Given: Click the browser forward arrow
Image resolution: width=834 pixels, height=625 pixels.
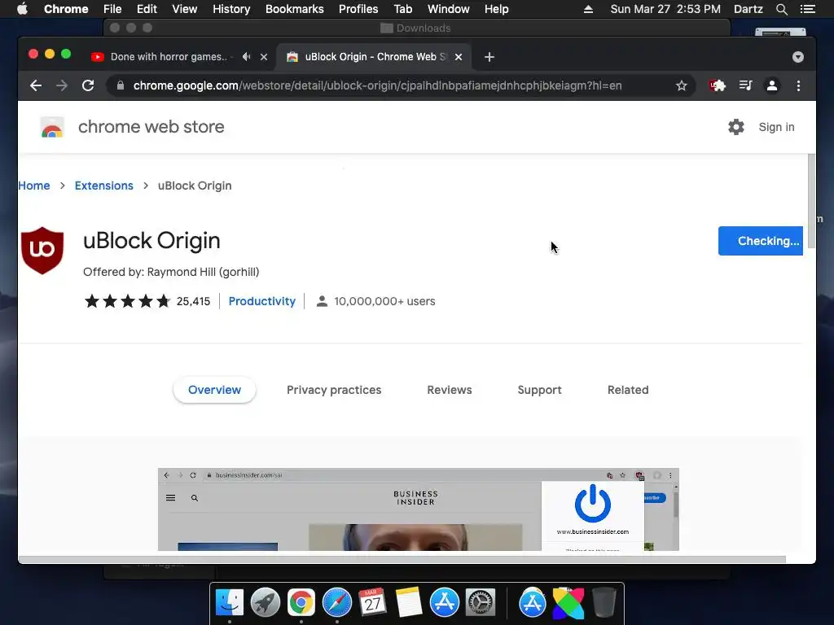Looking at the screenshot, I should point(62,85).
